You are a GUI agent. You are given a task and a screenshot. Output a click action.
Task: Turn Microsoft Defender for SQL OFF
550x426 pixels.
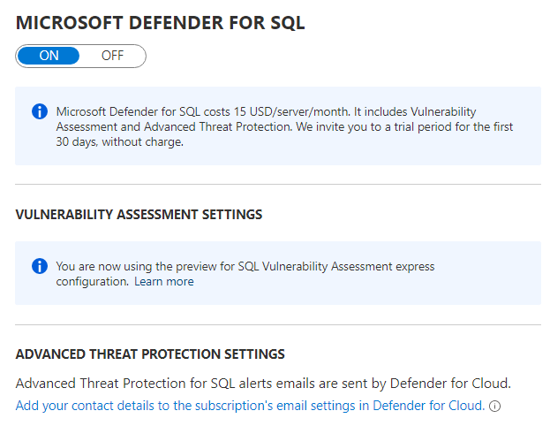point(112,56)
